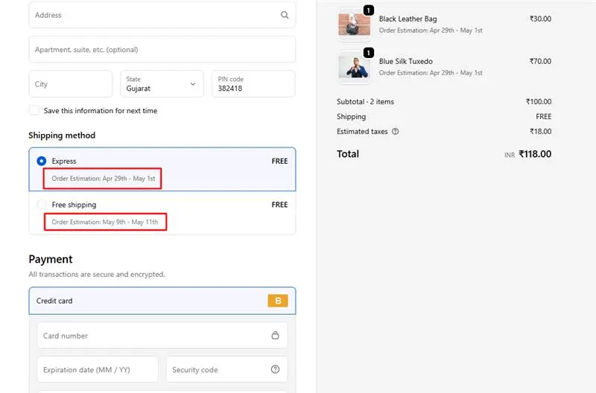The width and height of the screenshot is (596, 393).
Task: Click the Blue Silk Tuxedo product name
Action: pyautogui.click(x=405, y=61)
